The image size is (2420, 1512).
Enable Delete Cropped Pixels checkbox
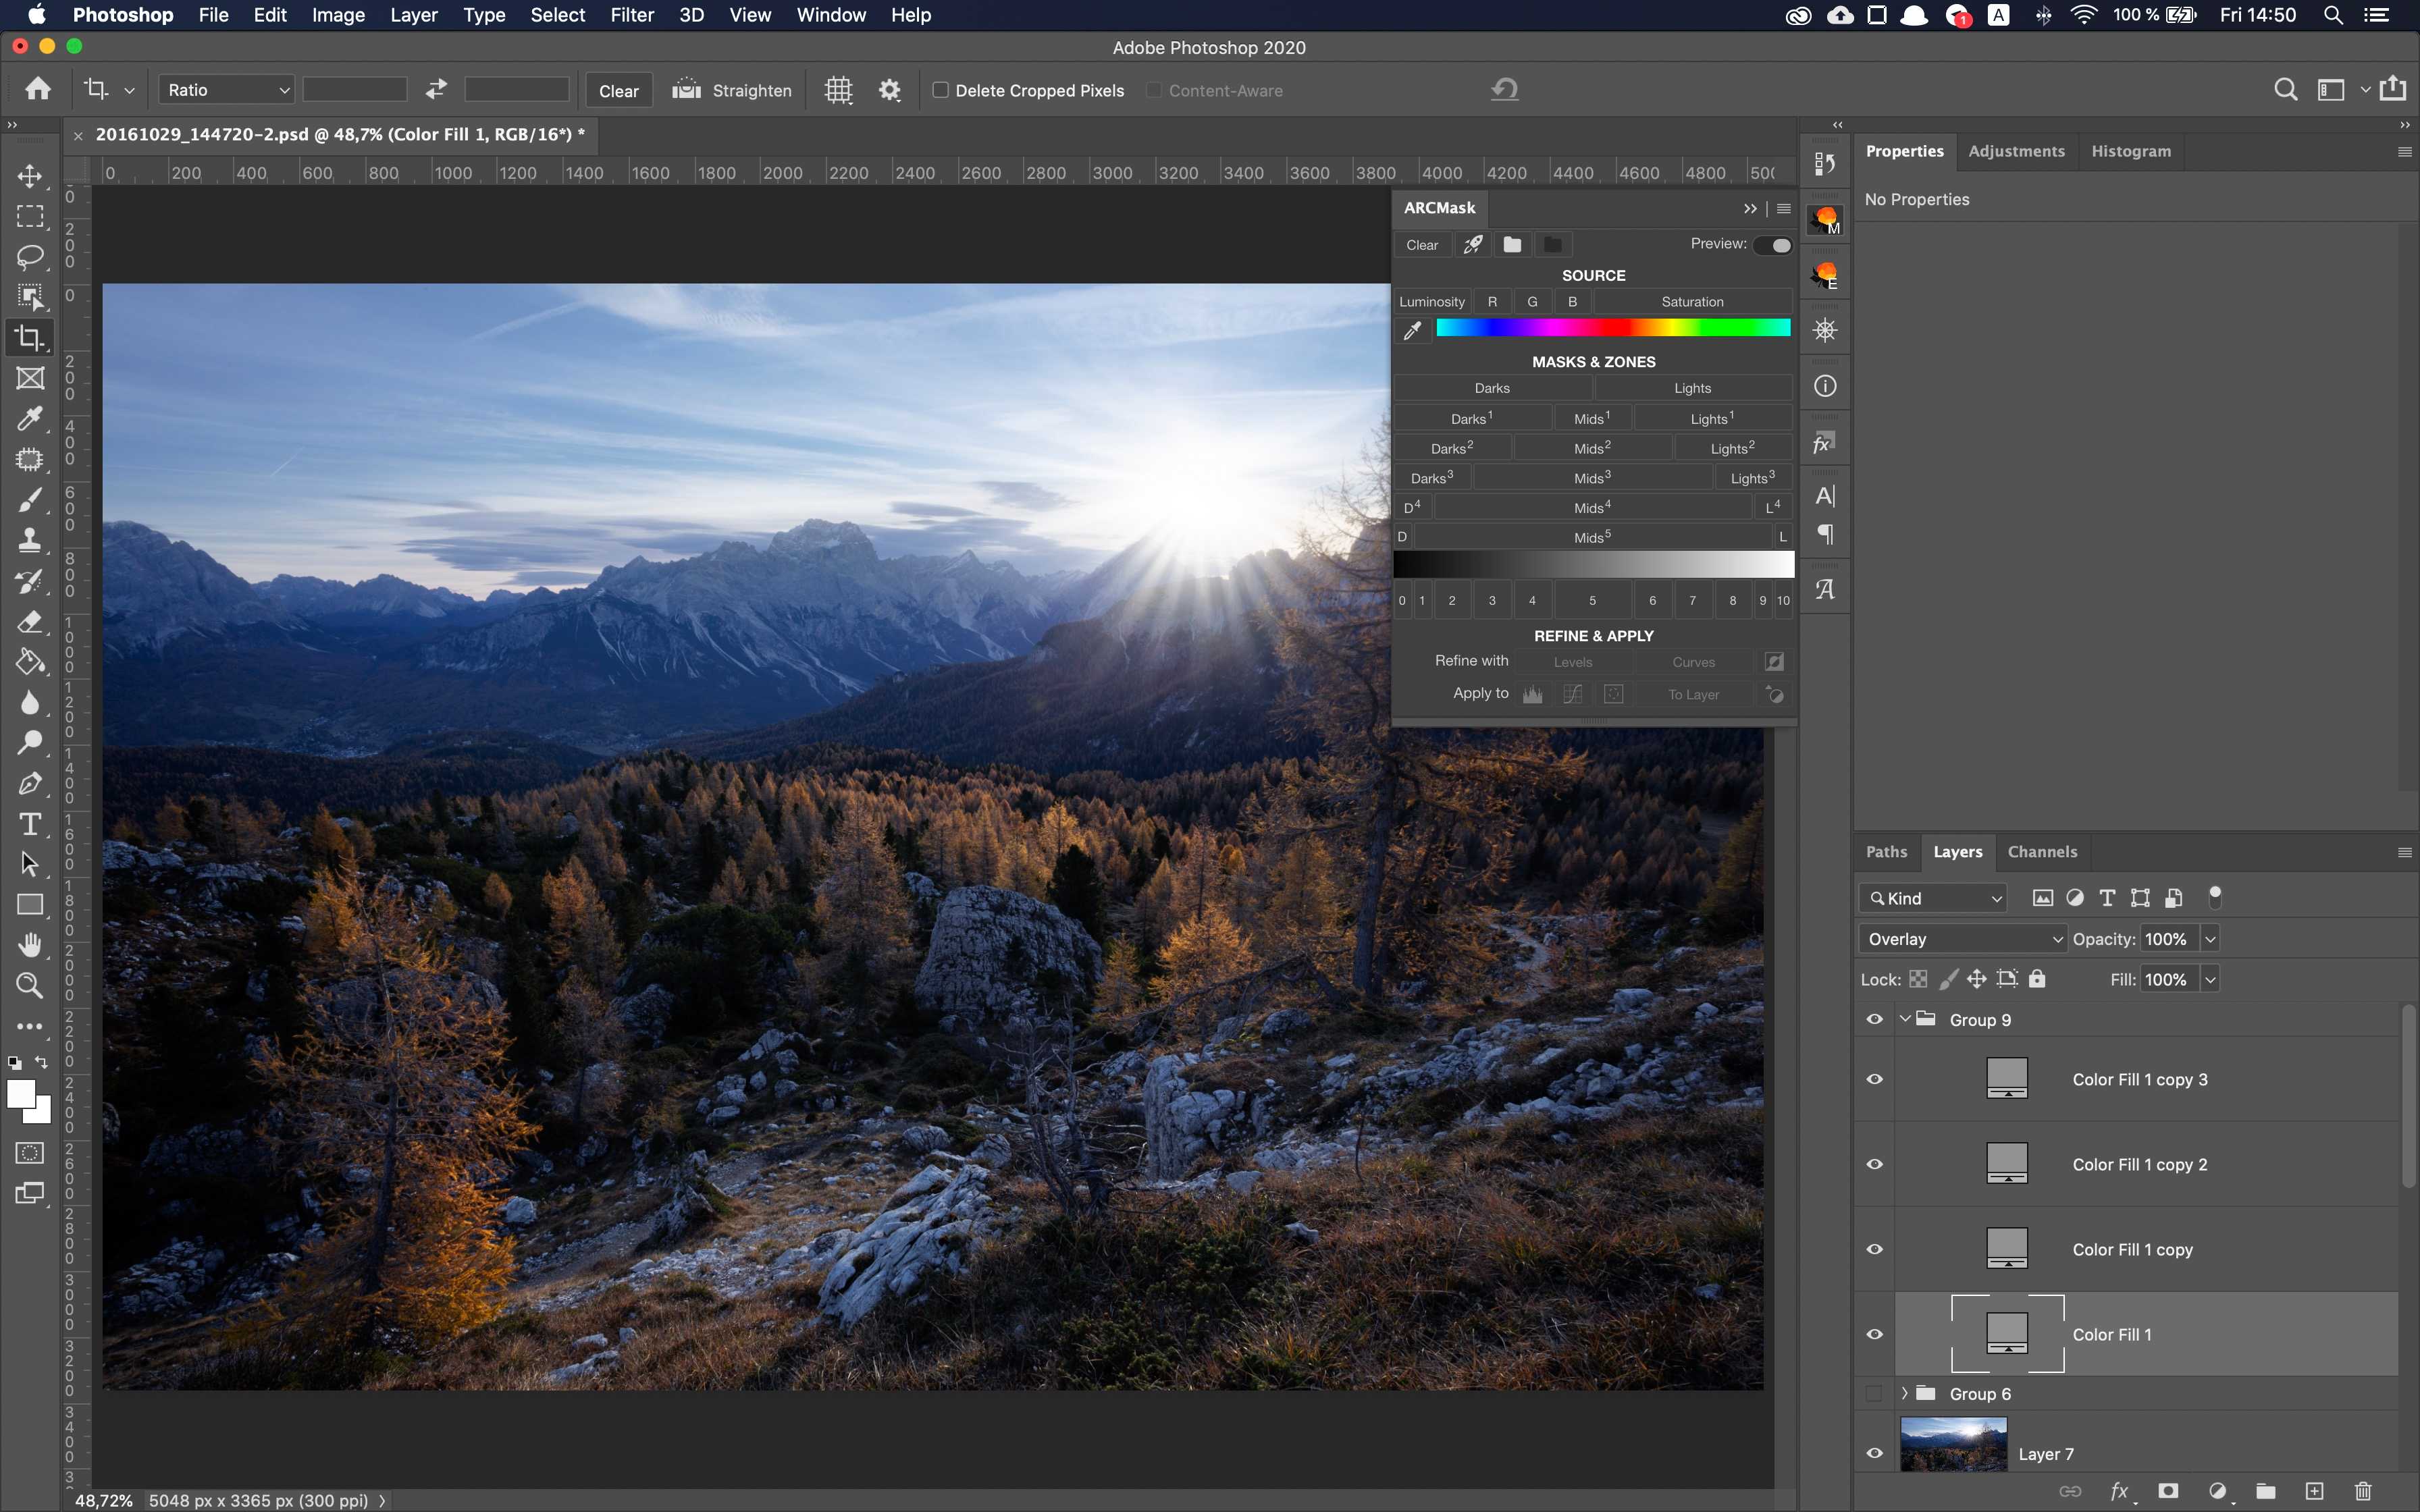[x=940, y=90]
